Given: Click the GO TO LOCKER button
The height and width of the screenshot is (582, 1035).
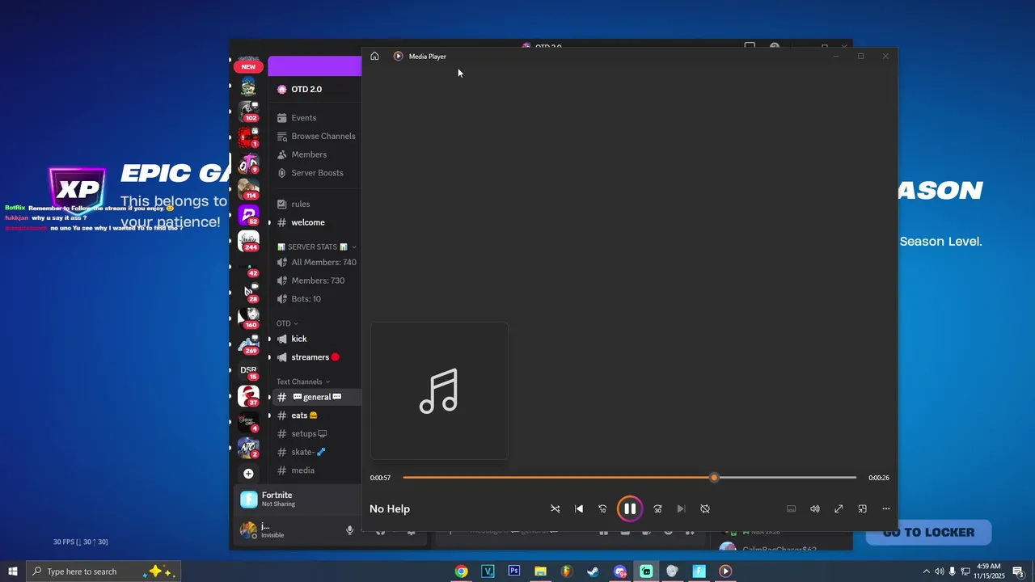Looking at the screenshot, I should point(928,532).
